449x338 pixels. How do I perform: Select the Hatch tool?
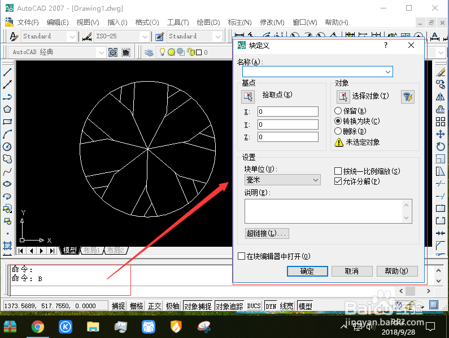coord(7,246)
